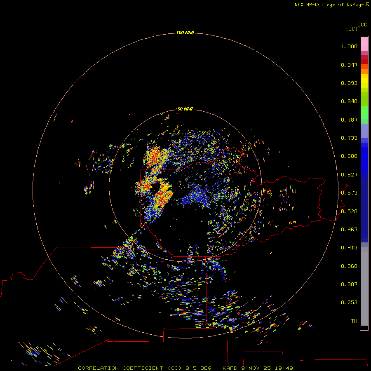
Task: Click the TH threshold label
Action: (x=354, y=321)
